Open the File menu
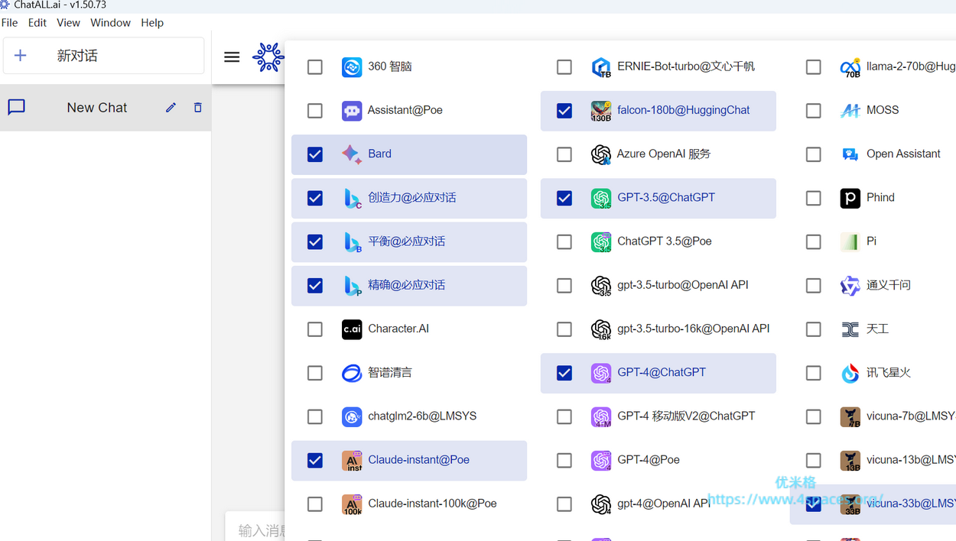956x541 pixels. point(9,23)
